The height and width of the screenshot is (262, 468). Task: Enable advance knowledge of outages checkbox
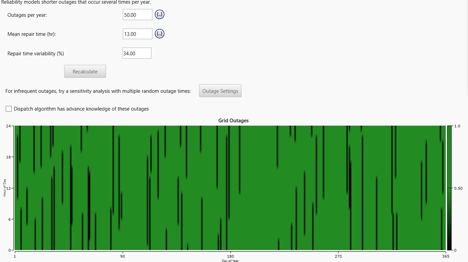pos(9,109)
